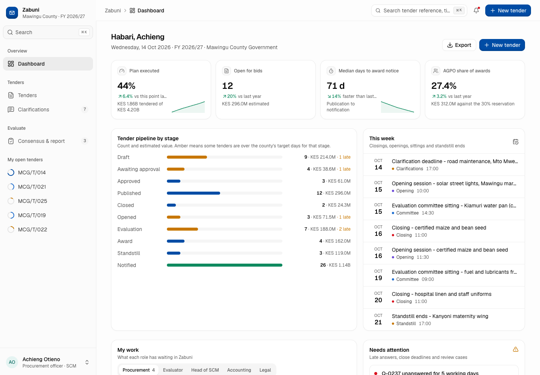Click the Export button
Viewport: 540px width, 375px height.
[x=459, y=45]
